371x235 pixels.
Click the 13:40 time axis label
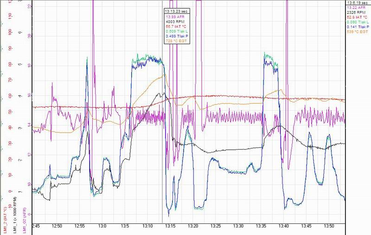pyautogui.click(x=283, y=226)
